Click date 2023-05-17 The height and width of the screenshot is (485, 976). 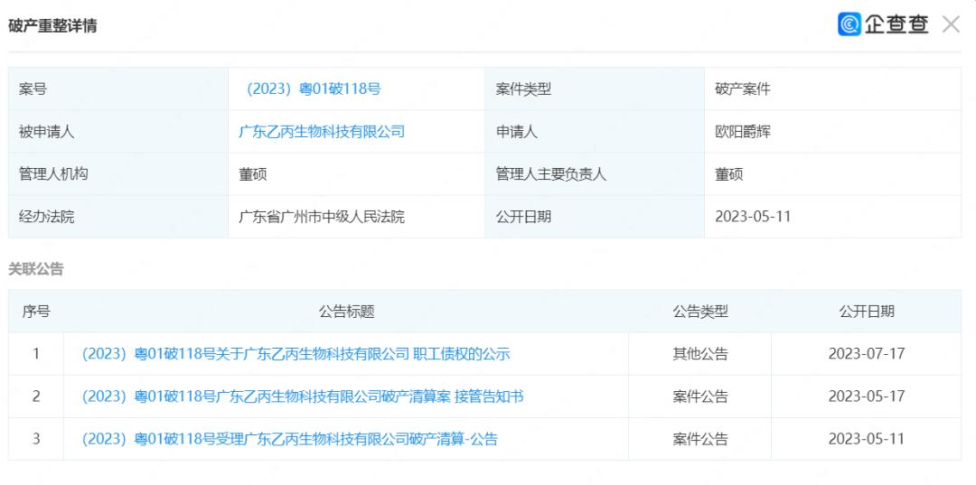pos(867,396)
